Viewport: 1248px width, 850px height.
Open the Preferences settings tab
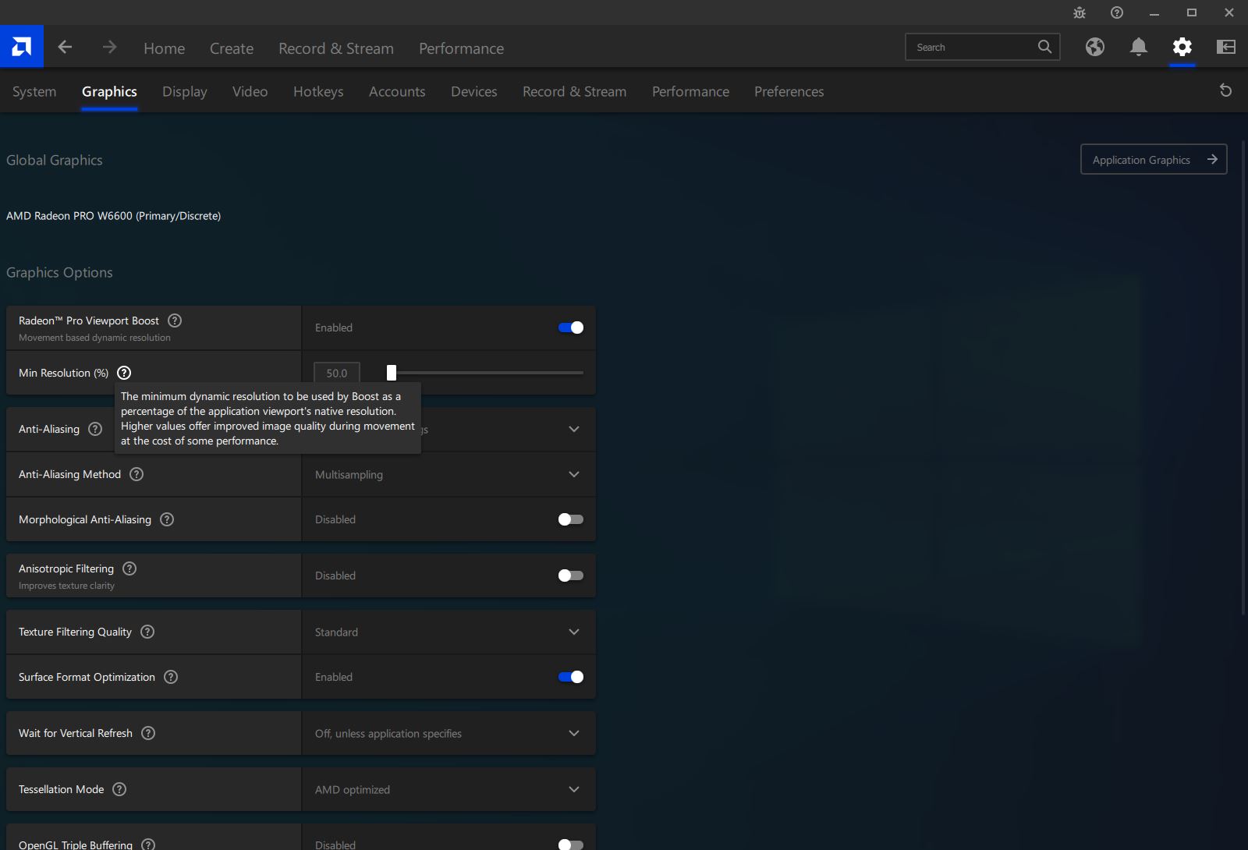tap(789, 91)
